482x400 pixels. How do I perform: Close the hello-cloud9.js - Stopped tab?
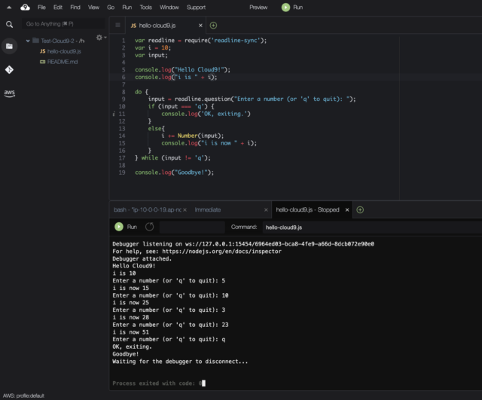point(347,210)
